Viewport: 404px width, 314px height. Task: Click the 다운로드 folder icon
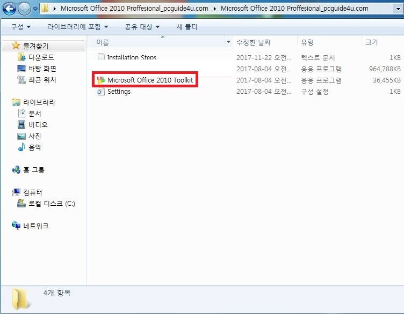point(21,57)
